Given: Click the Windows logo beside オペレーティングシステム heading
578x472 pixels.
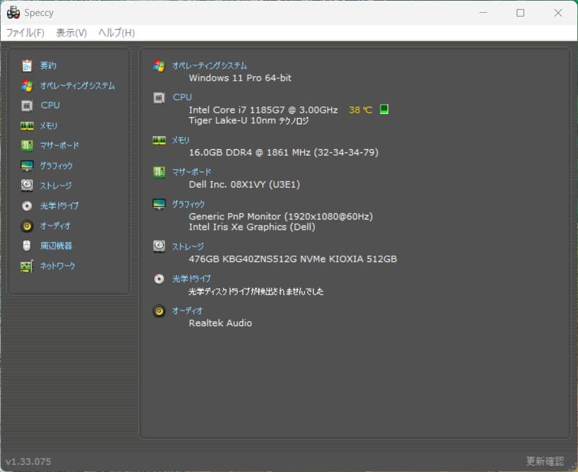Looking at the screenshot, I should point(159,65).
